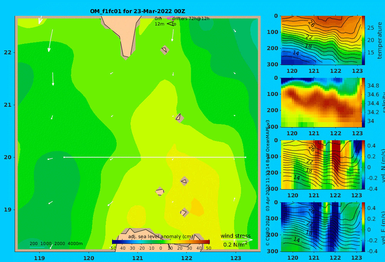Click latitude label '22' on main map
The image size is (385, 262).
click(8, 52)
